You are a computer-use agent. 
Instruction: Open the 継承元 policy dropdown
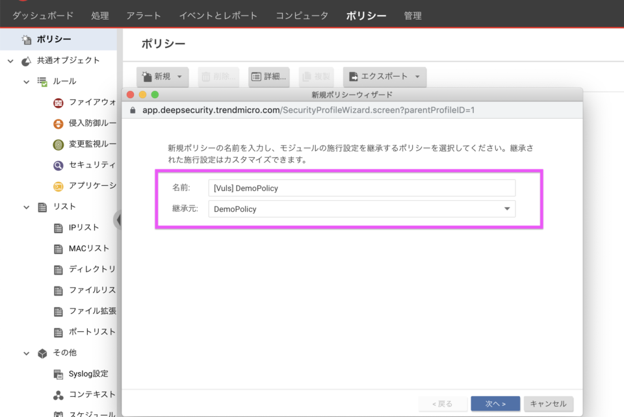(506, 209)
